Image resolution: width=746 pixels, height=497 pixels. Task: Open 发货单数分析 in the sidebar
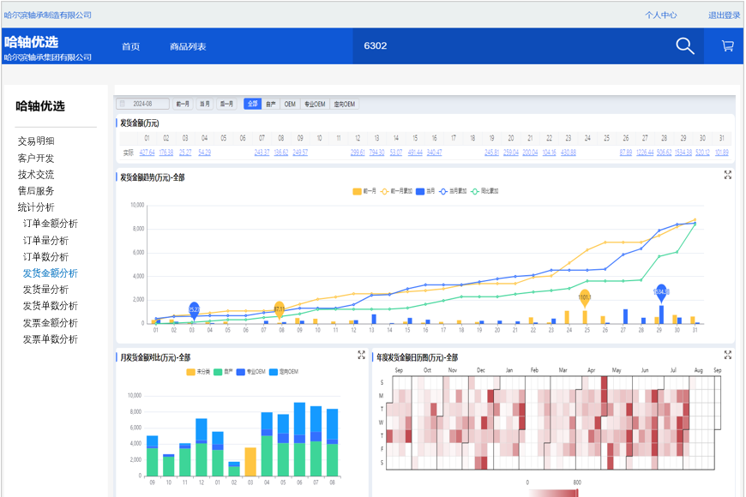[51, 306]
